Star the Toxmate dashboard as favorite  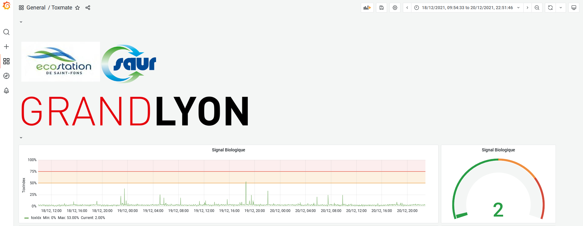tap(77, 8)
